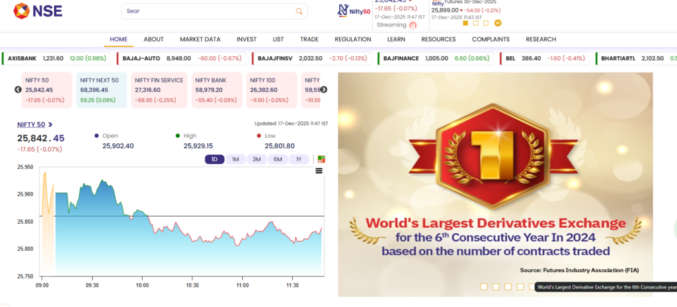Click the blue Open legend dot
The width and height of the screenshot is (677, 307).
click(97, 136)
